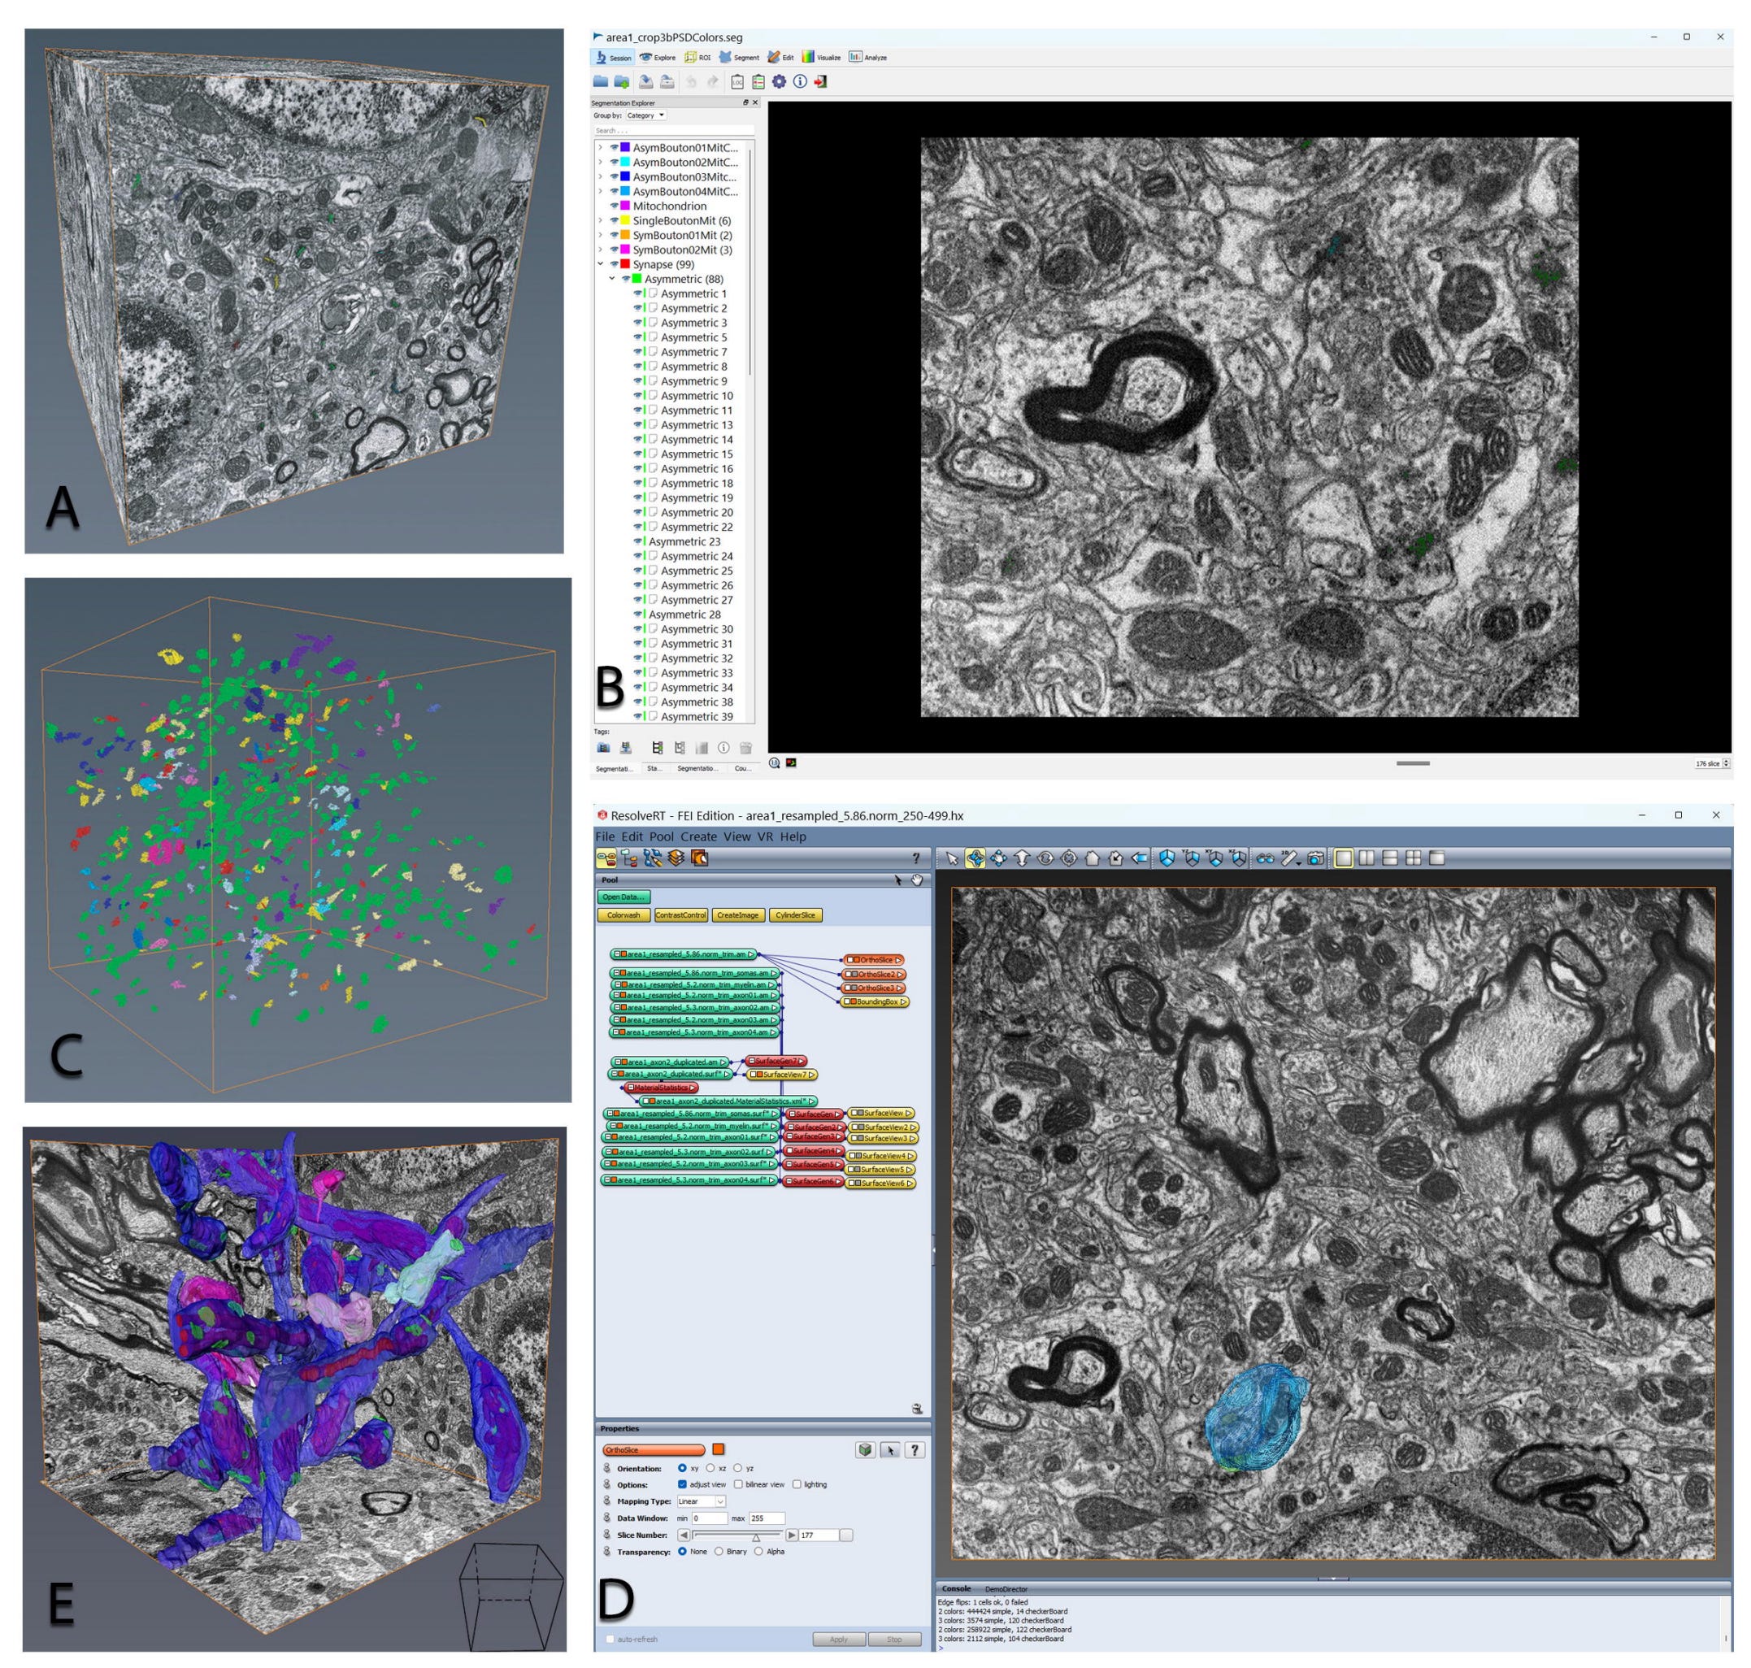This screenshot has height=1668, width=1751.
Task: Click the red exit session icon
Action: click(x=820, y=82)
